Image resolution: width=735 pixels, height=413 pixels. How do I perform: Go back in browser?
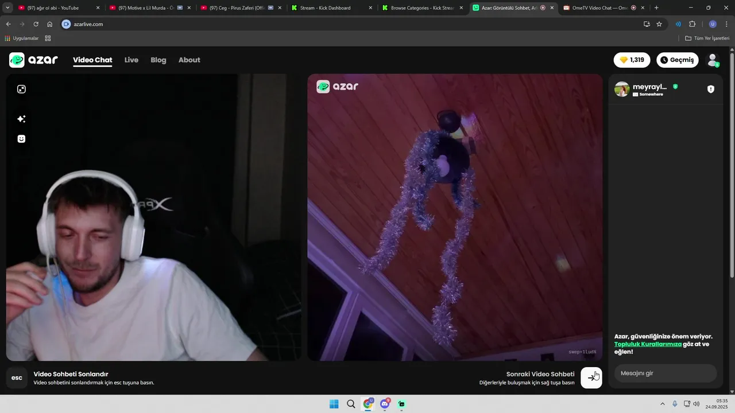point(8,24)
